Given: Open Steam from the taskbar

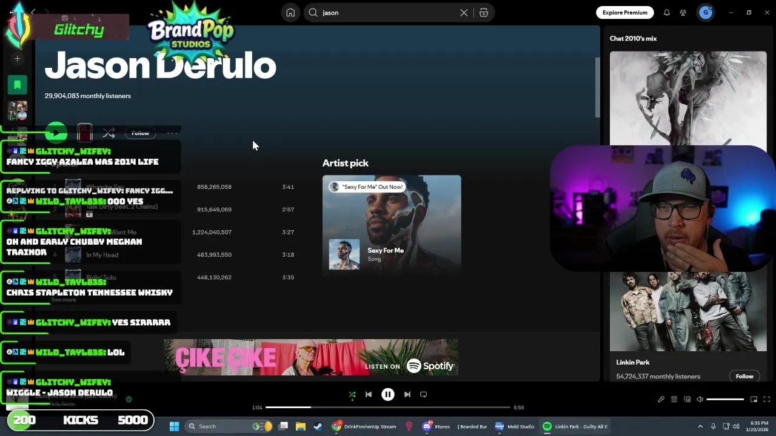Looking at the screenshot, I should [x=318, y=426].
